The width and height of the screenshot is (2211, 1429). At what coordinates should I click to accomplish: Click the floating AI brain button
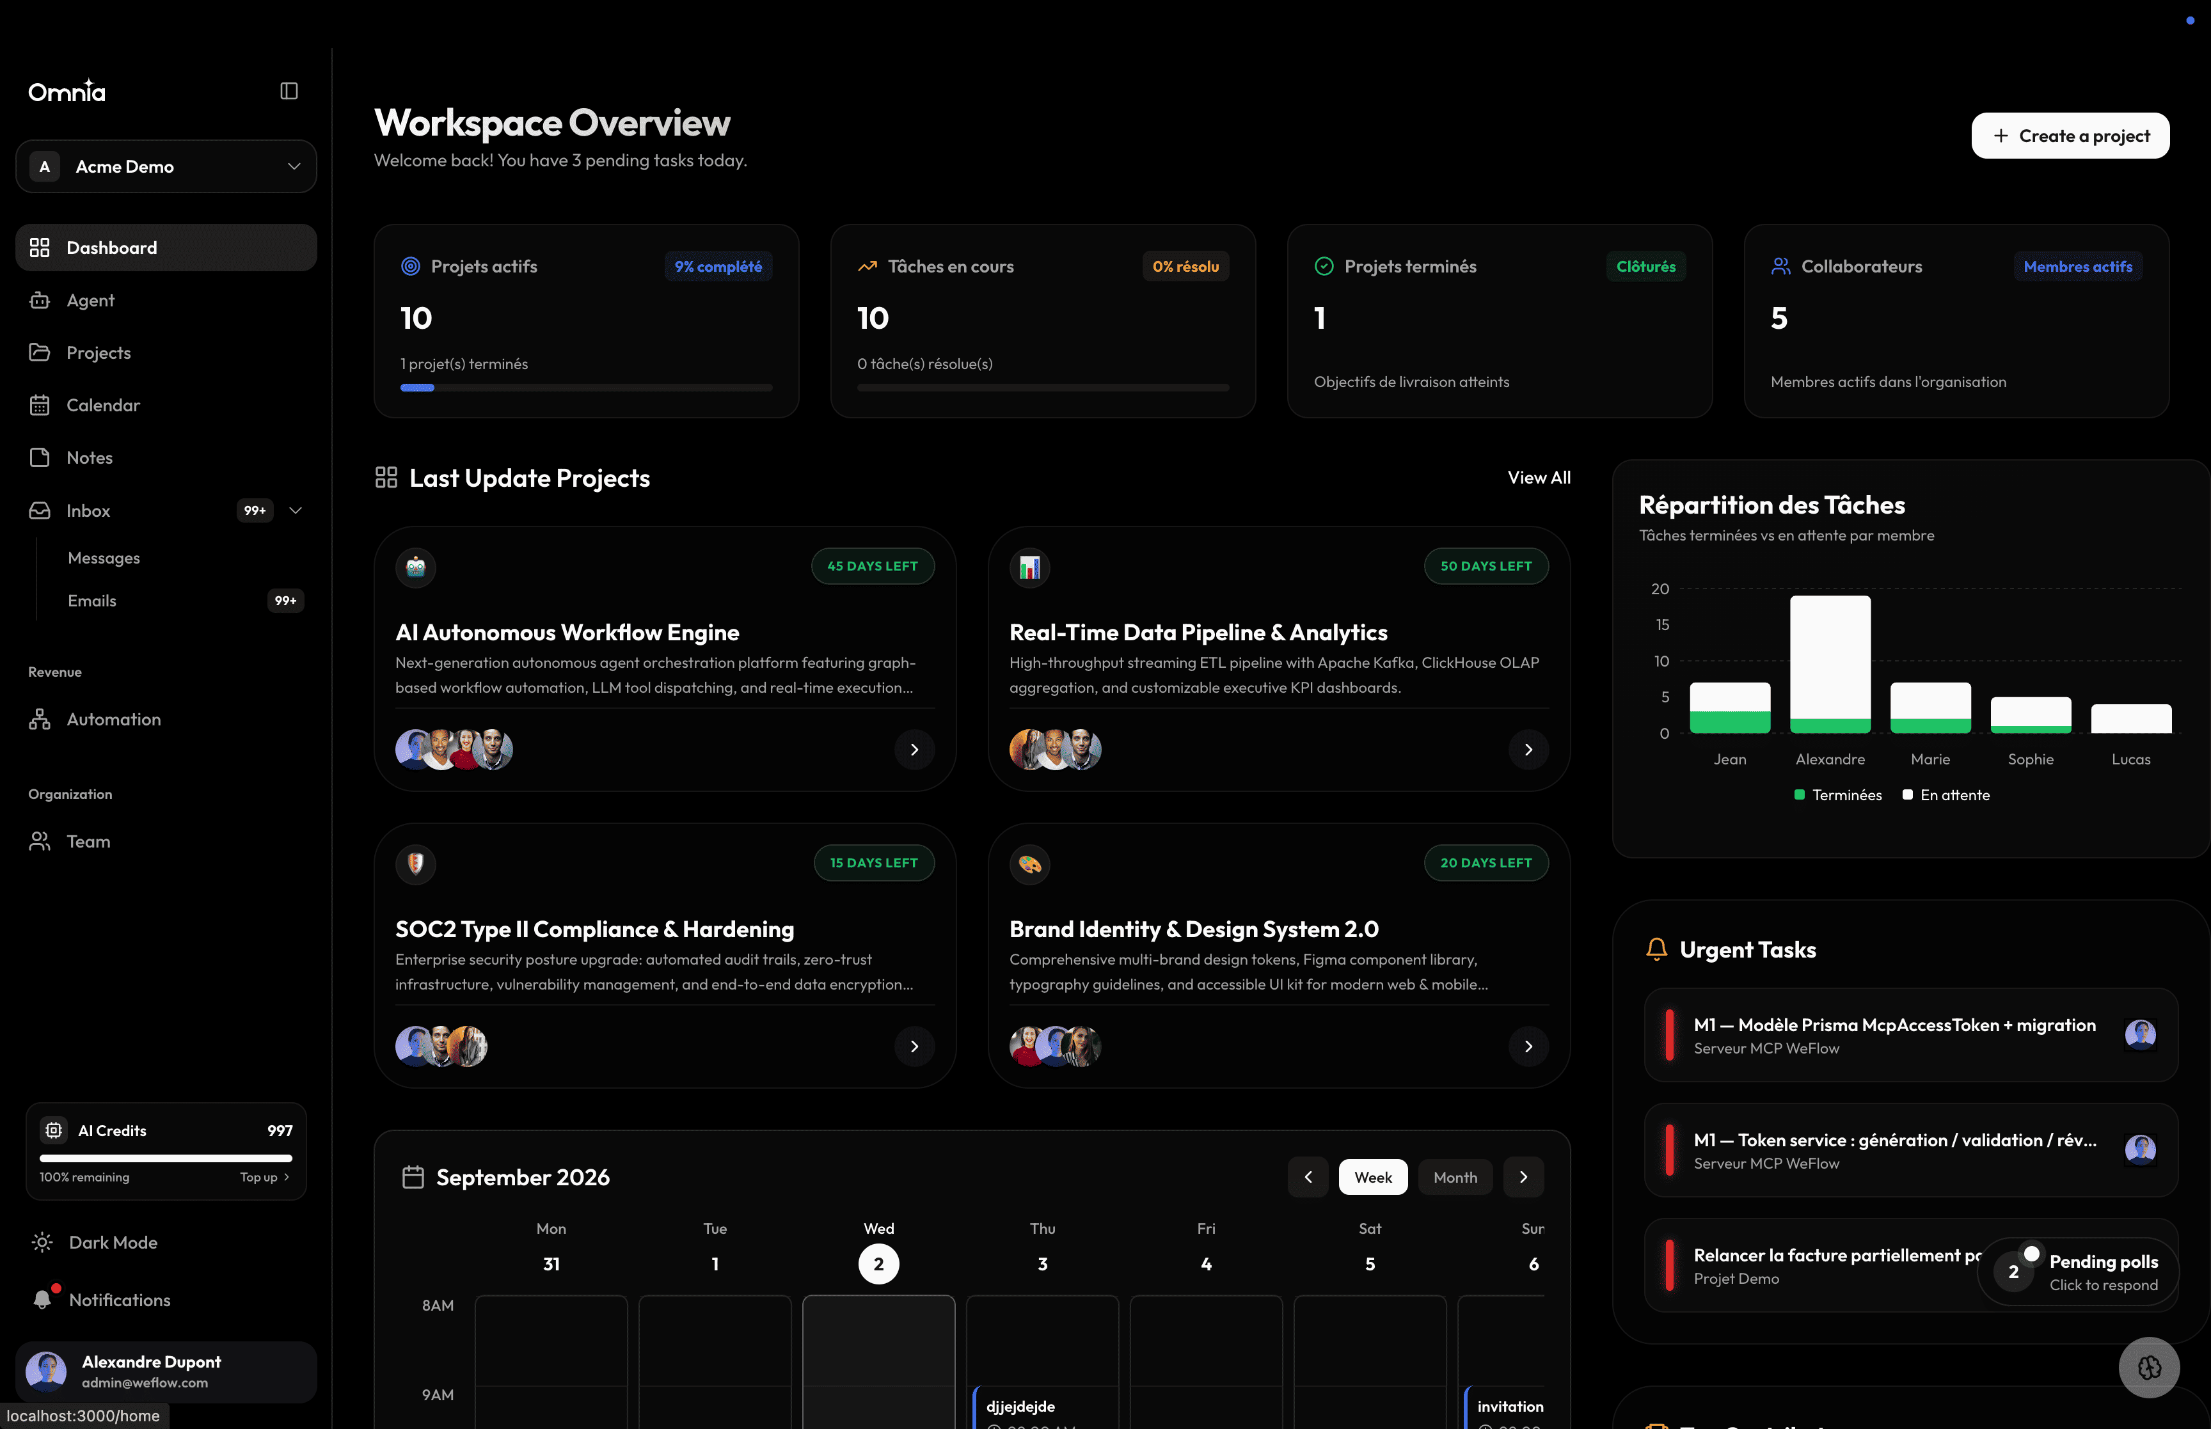[2149, 1367]
